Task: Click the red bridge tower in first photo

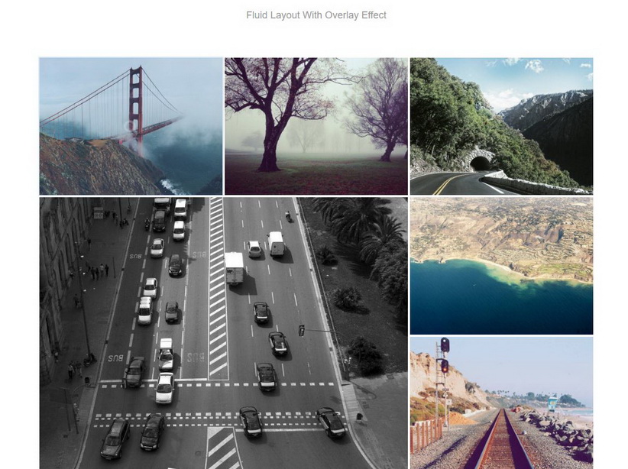Action: [x=135, y=106]
